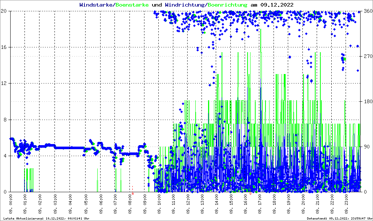Click the date '09.12.2022' in the title
This screenshot has width=373, height=221.
pos(277,5)
